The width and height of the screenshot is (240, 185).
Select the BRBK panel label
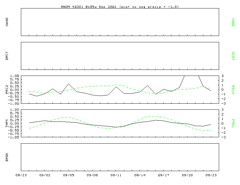7,157
